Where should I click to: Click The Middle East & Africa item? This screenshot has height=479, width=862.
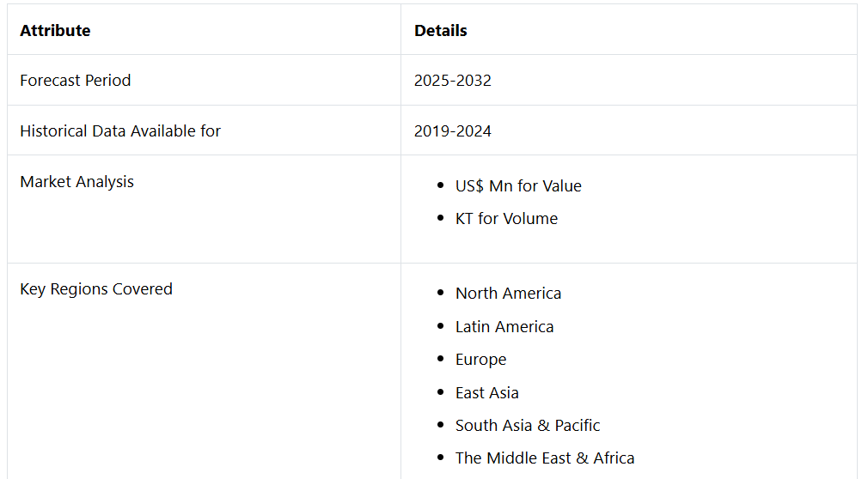545,458
